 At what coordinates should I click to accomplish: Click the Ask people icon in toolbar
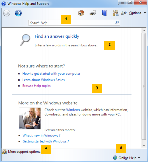tap(115, 13)
